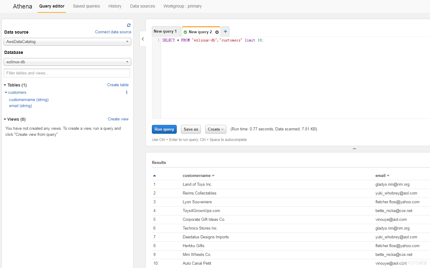Open Workgroup : primary tab
430x268 pixels.
182,6
